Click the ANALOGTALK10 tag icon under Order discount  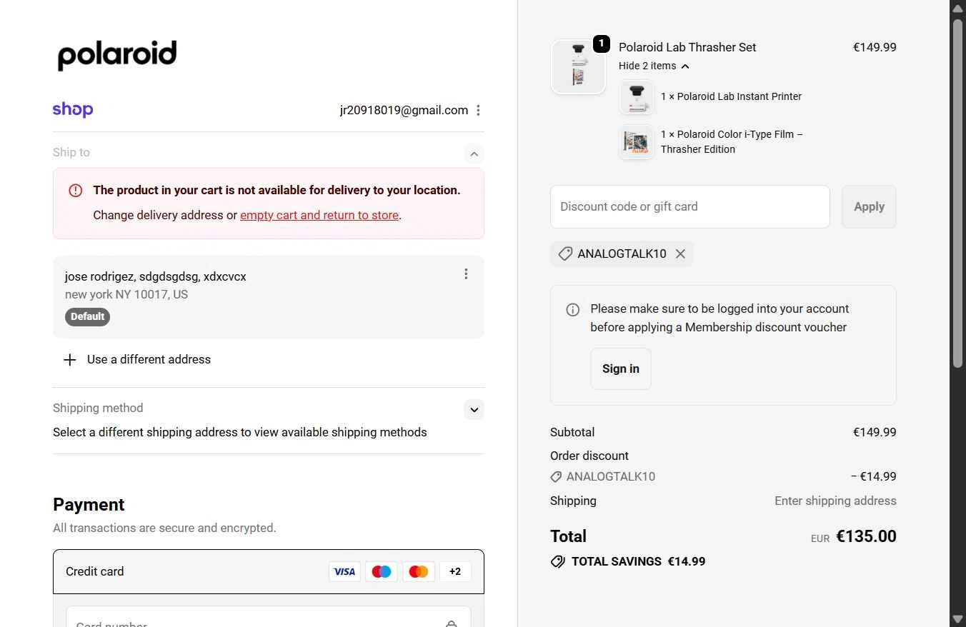[556, 476]
